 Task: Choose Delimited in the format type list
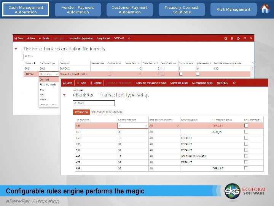(x=49, y=79)
